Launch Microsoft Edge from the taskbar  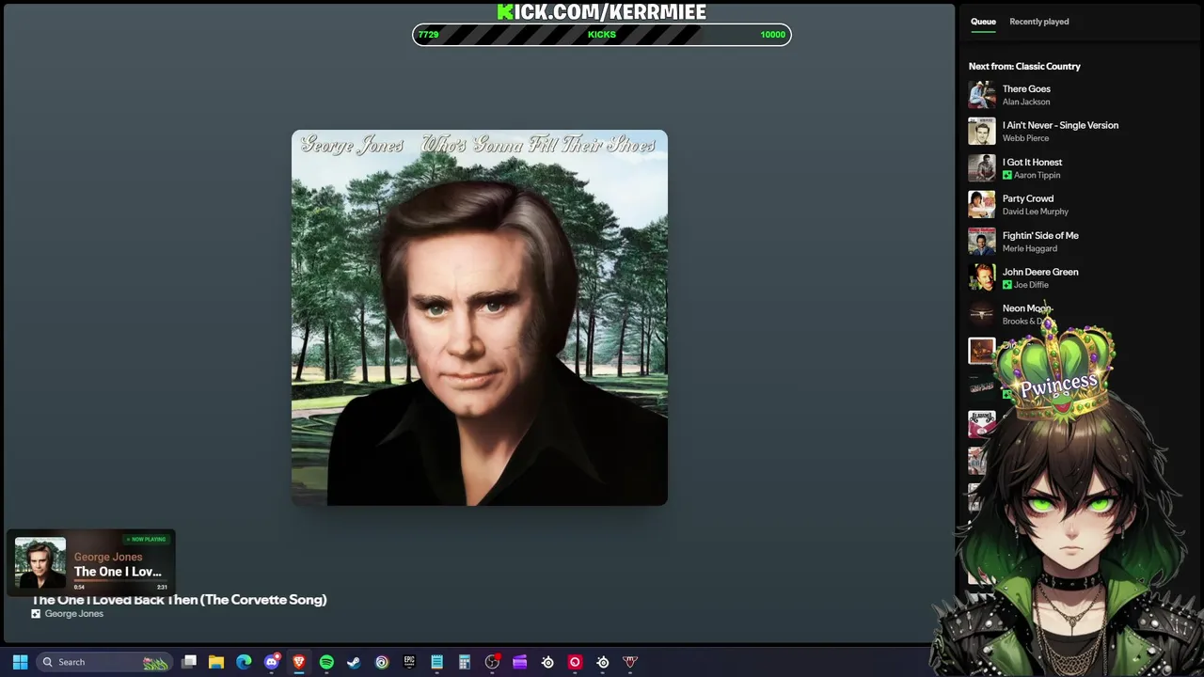244,662
